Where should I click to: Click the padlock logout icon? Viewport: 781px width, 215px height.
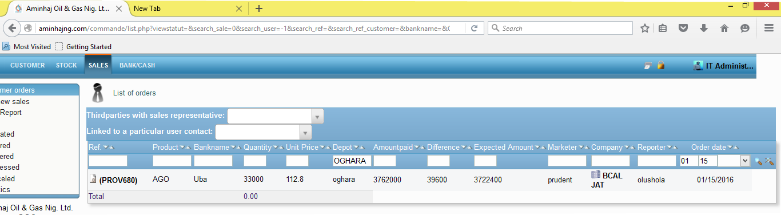tap(661, 65)
